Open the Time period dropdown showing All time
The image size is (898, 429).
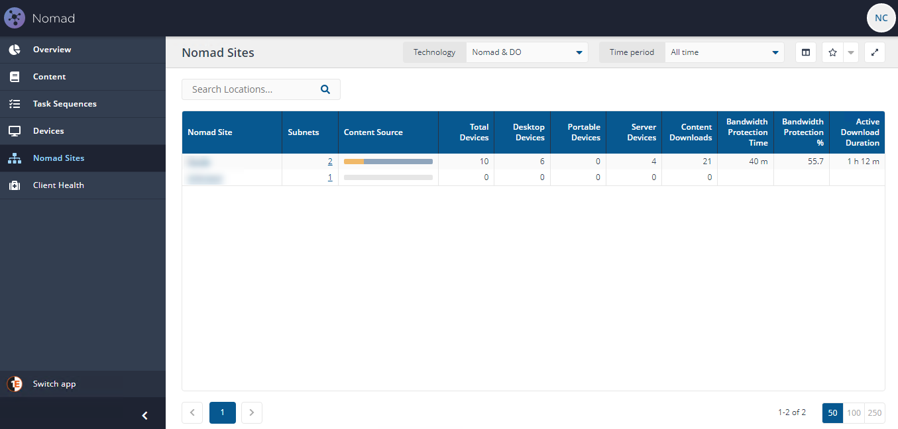724,52
